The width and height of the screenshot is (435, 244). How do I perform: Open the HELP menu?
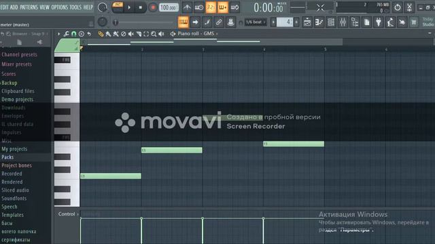tap(88, 7)
